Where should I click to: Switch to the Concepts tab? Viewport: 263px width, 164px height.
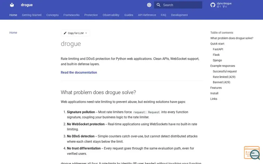tap(53, 15)
